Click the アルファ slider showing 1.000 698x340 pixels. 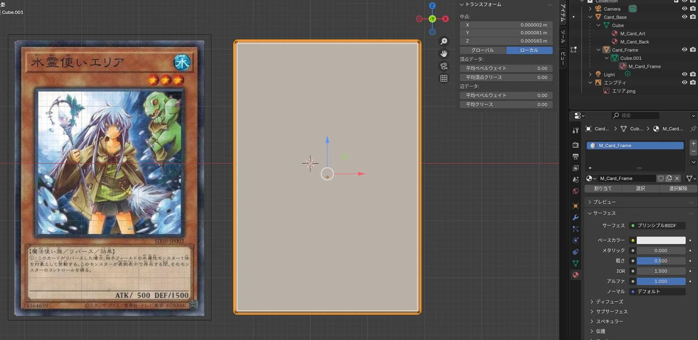tap(661, 281)
